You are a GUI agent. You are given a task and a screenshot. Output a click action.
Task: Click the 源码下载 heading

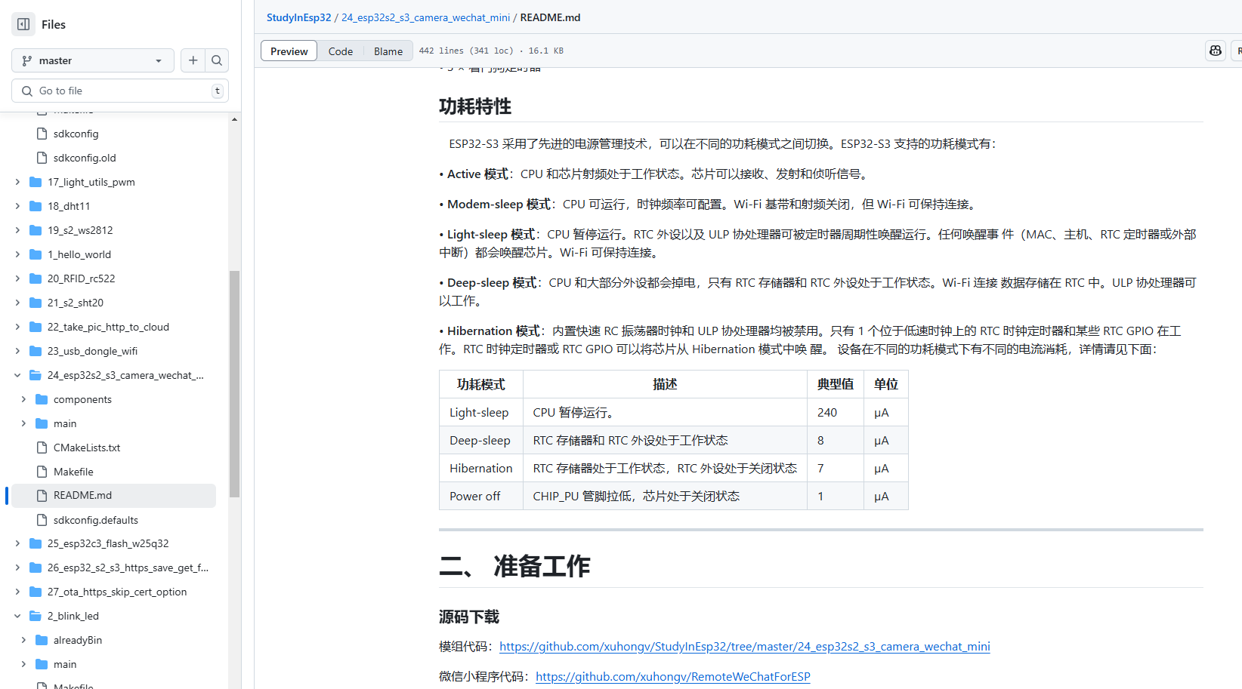point(469,617)
